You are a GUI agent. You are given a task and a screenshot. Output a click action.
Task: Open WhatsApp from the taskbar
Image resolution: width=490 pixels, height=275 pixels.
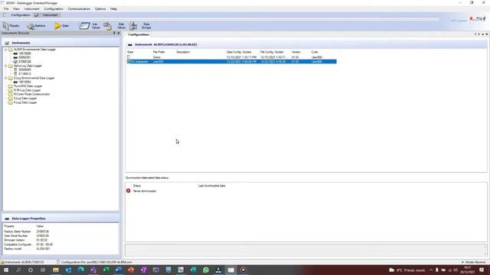(206, 270)
